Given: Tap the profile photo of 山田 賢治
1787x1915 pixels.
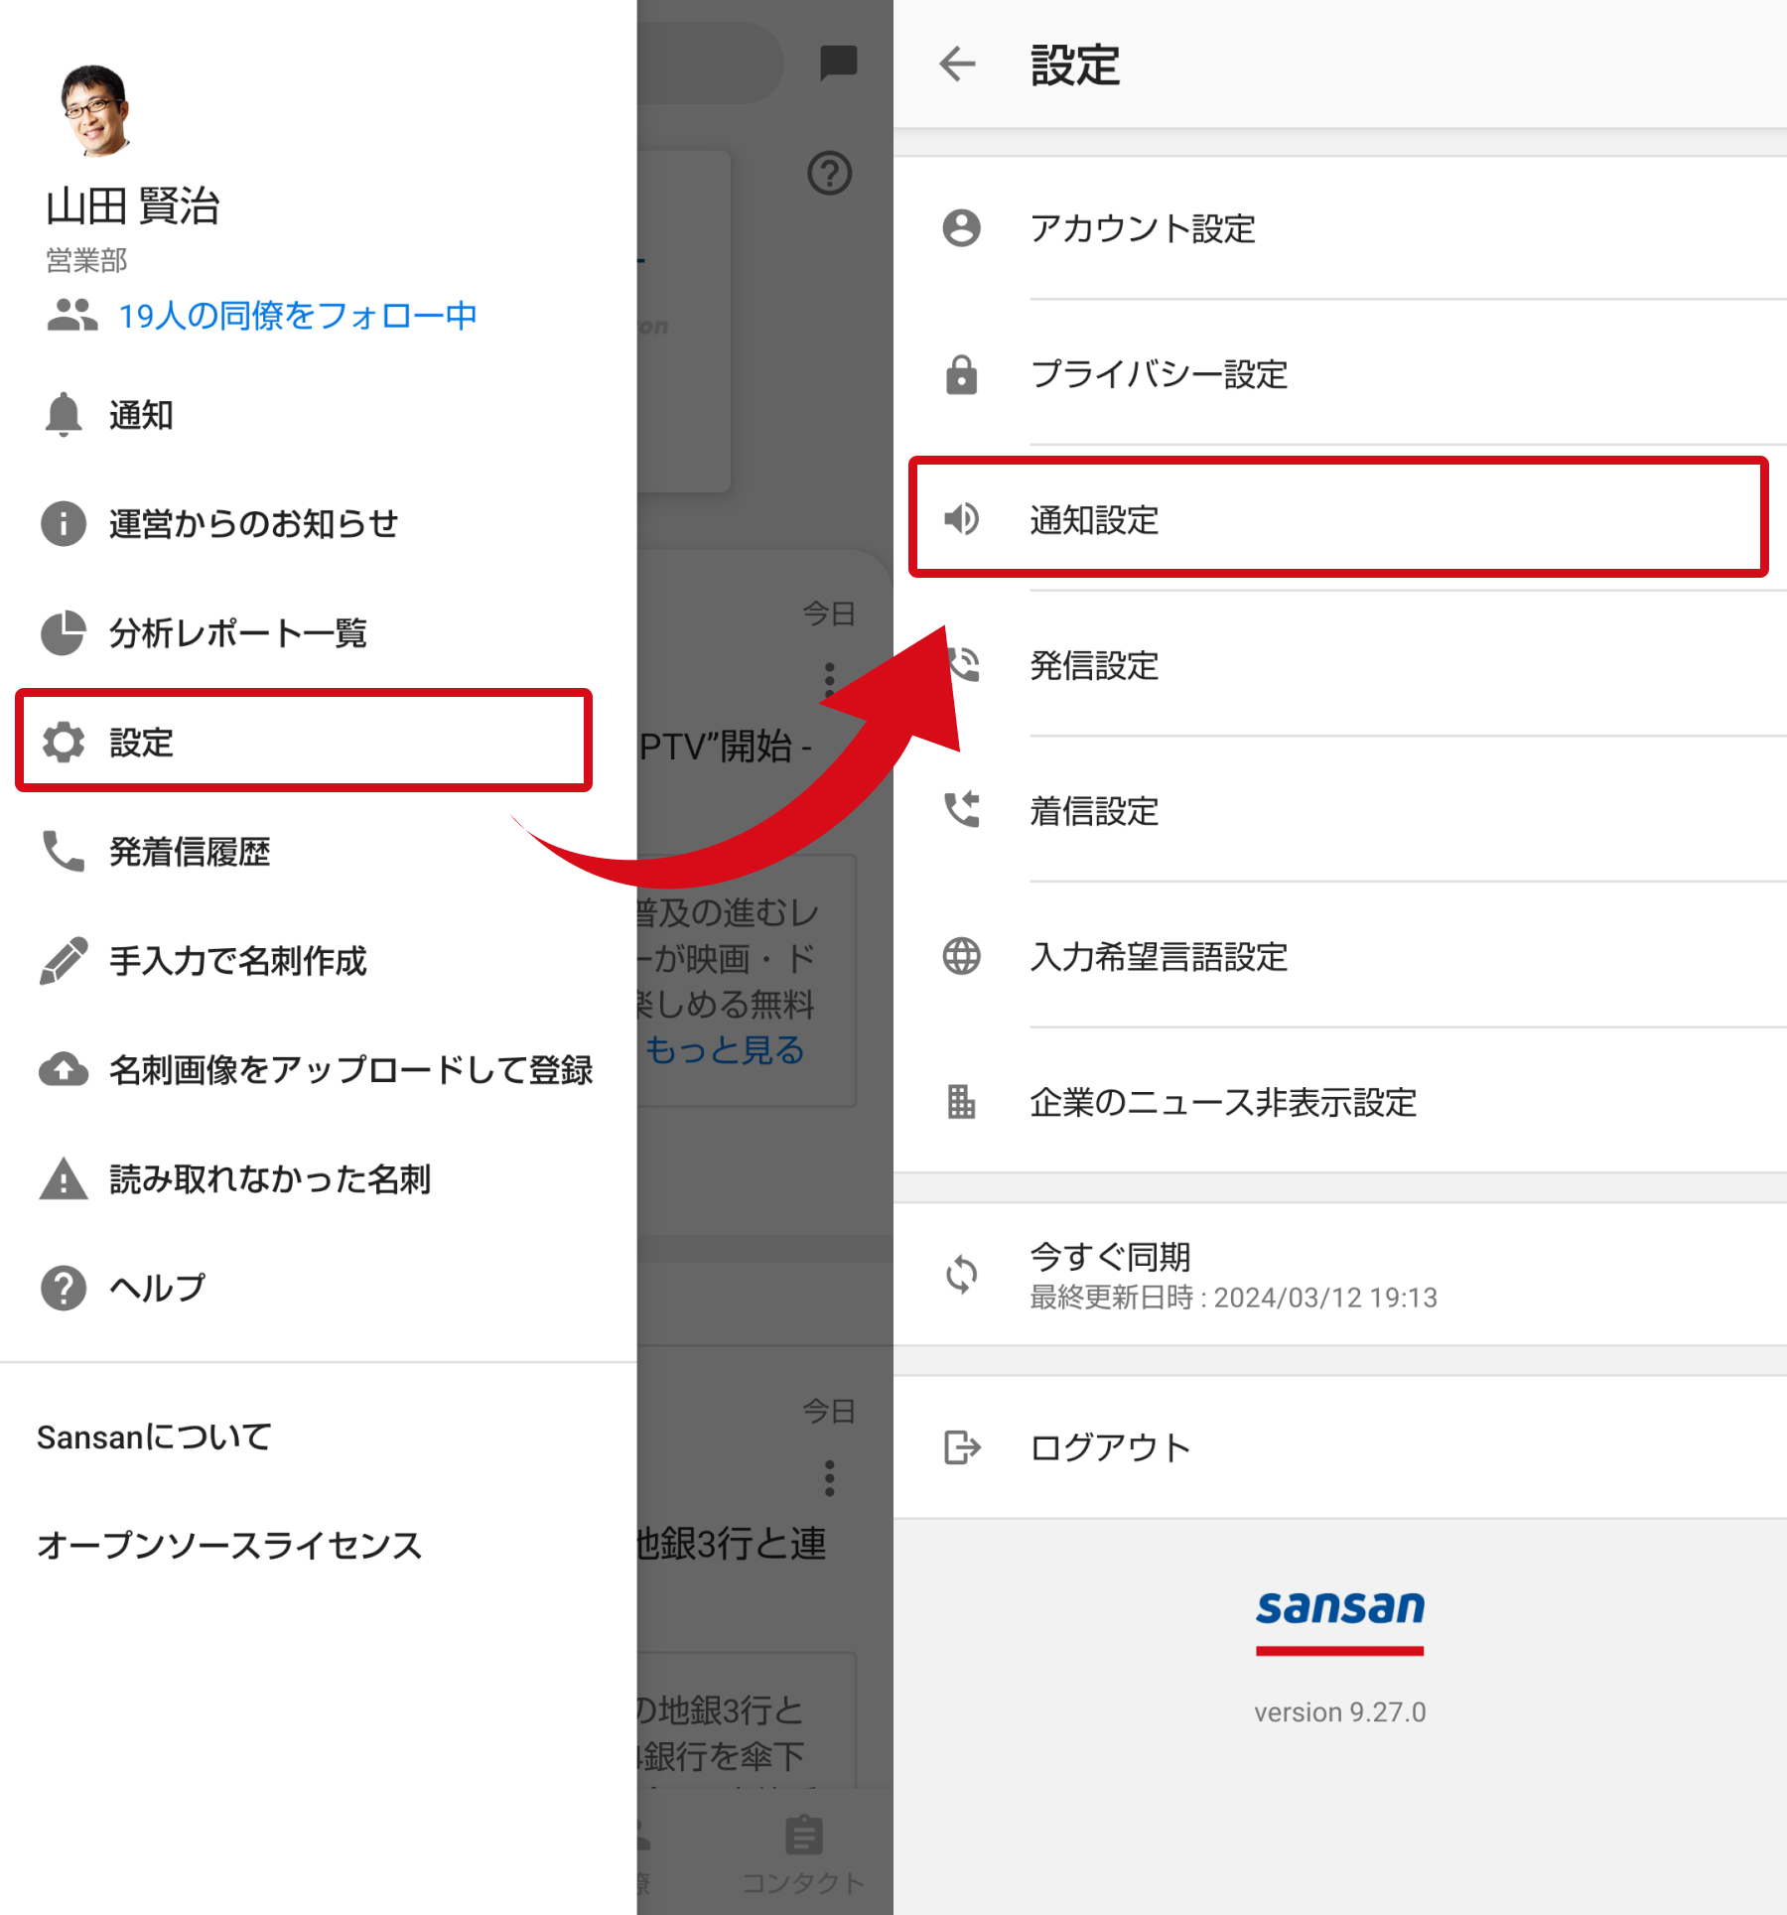Looking at the screenshot, I should coord(95,110).
